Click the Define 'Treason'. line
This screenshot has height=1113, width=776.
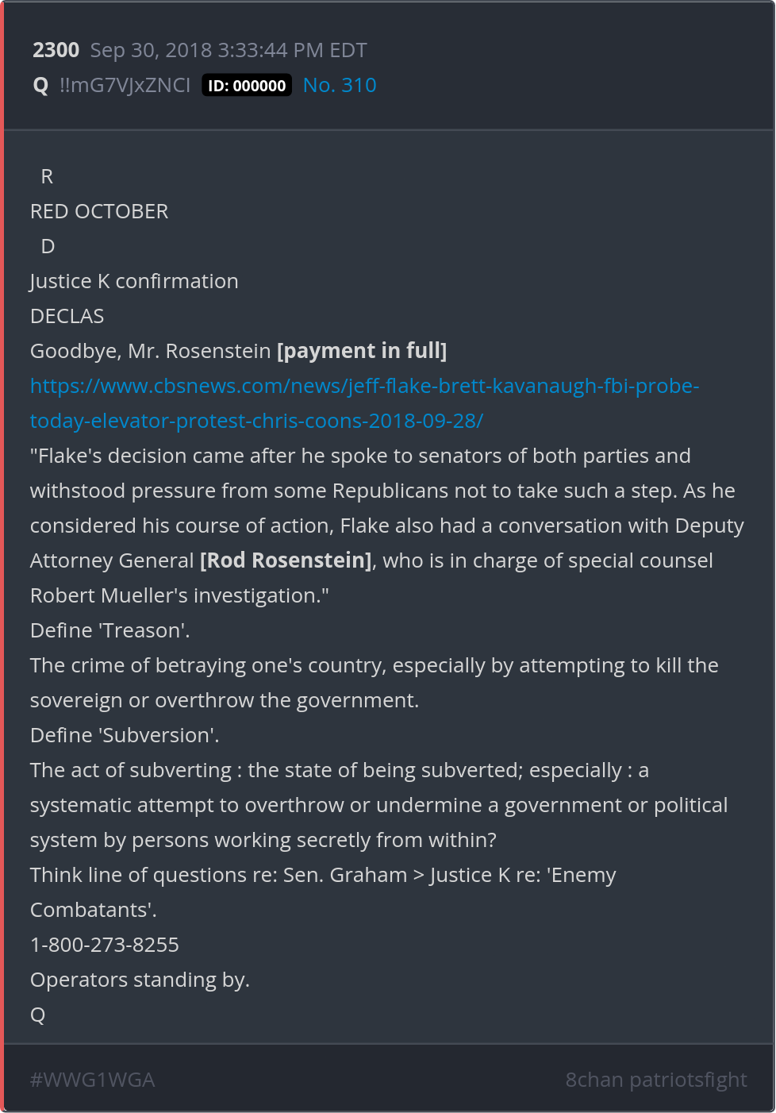[109, 630]
